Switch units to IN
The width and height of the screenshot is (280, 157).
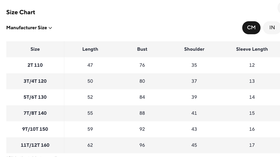[272, 27]
